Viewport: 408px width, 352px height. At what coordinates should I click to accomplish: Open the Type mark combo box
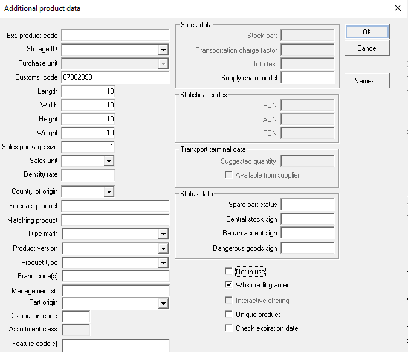(x=163, y=234)
